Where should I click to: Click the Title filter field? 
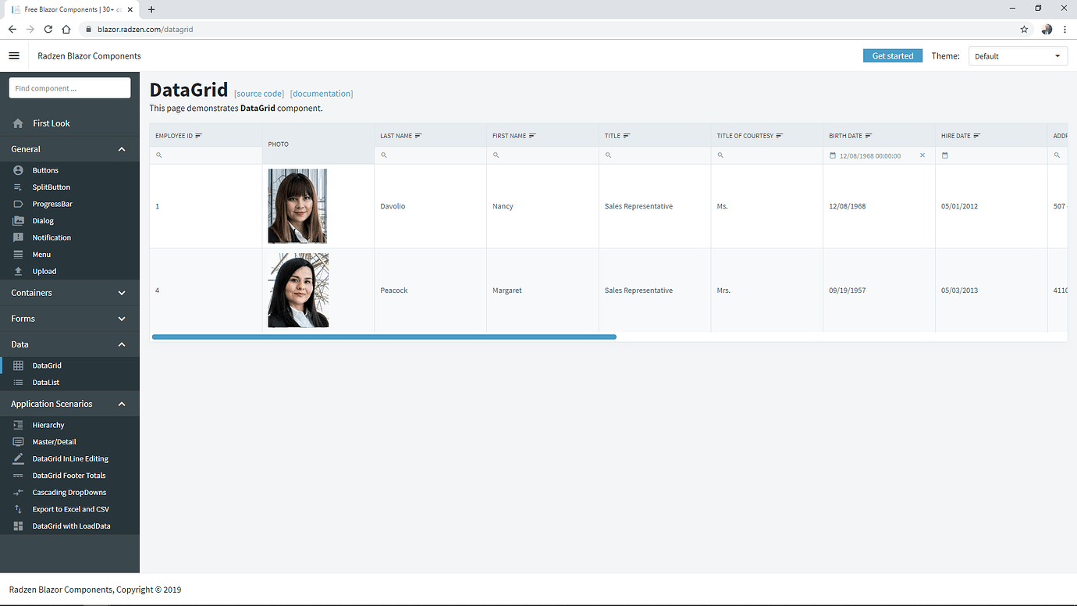click(655, 155)
